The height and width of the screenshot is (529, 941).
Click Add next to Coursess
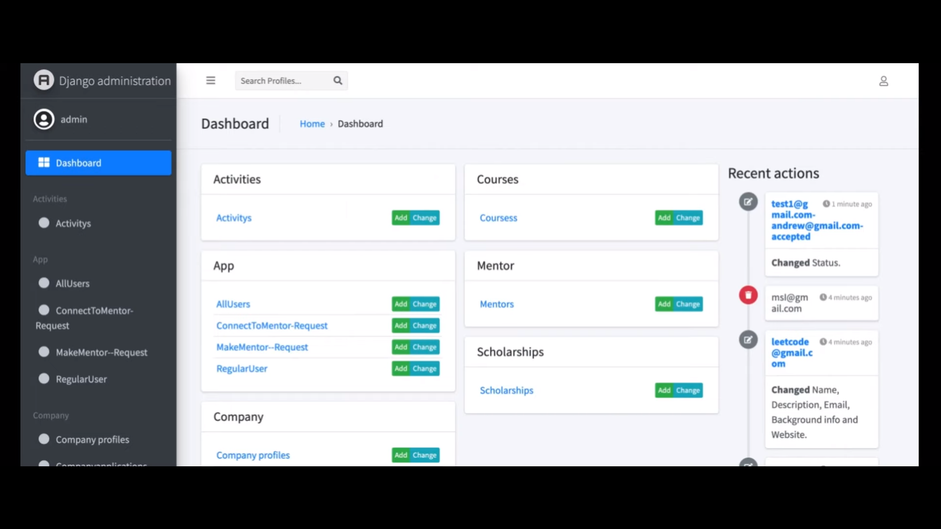[664, 217]
